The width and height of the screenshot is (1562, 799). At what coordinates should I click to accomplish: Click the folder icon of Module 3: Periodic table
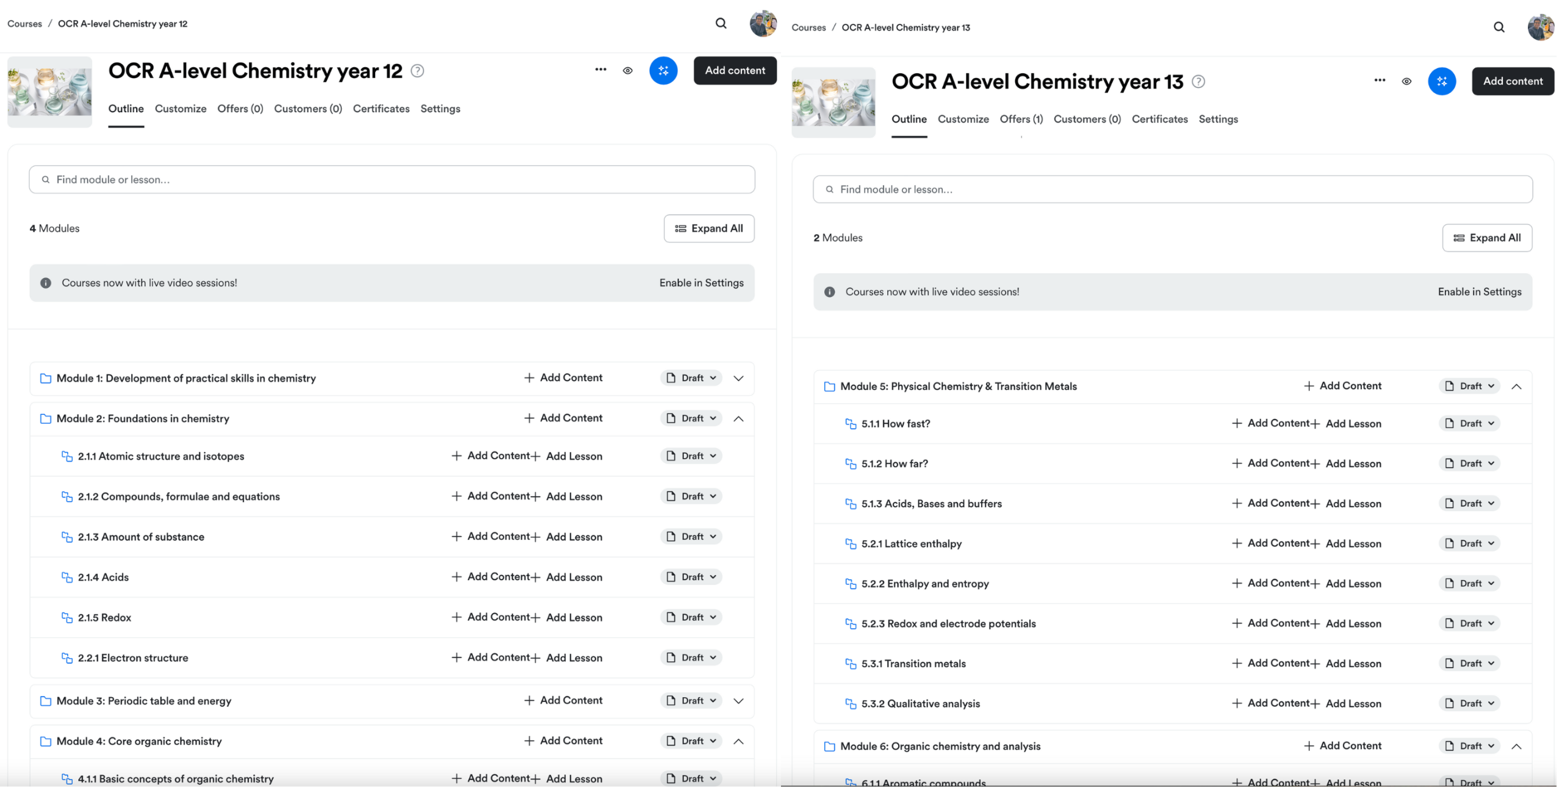pos(46,701)
